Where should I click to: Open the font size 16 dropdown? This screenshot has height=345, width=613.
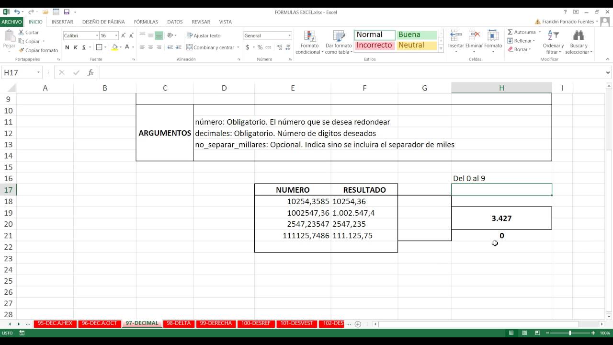click(115, 35)
